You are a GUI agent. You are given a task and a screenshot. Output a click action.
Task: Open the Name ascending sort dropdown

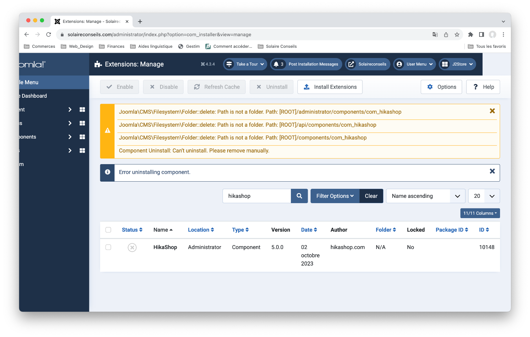pos(426,196)
